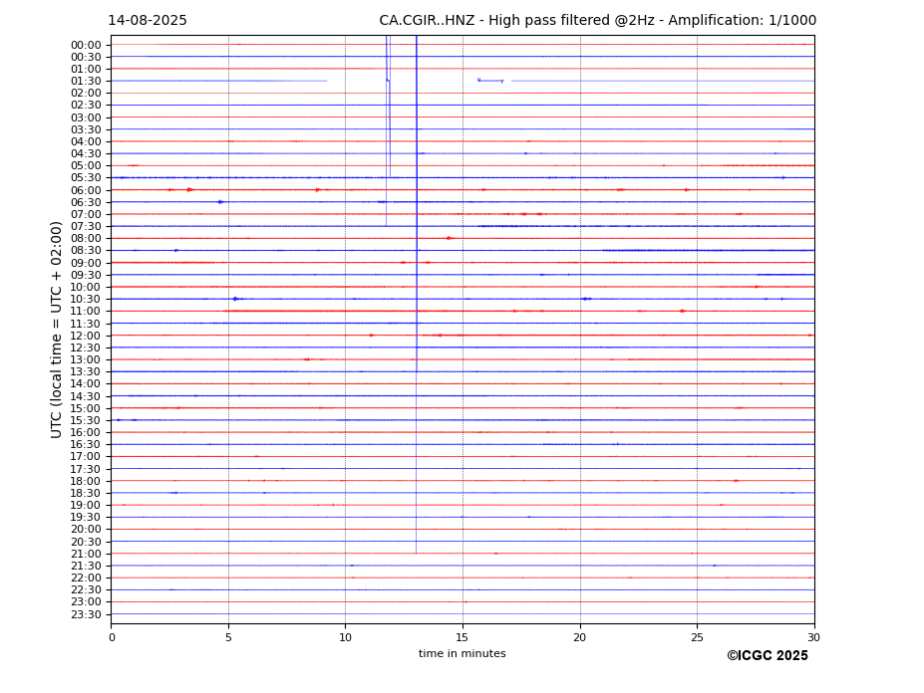Click the 10:30 time row label
Screen dimensions: 924x693
pos(86,299)
